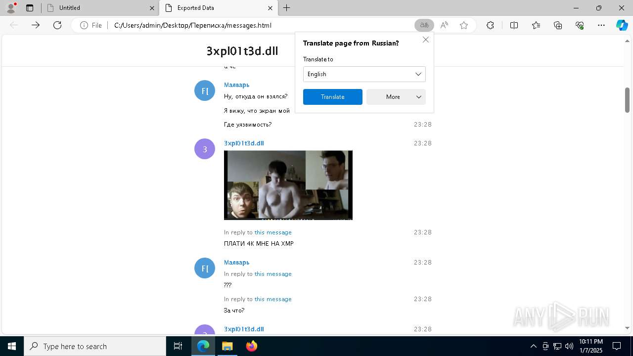
Task: Click the first Малварь sender name
Action: 236,85
